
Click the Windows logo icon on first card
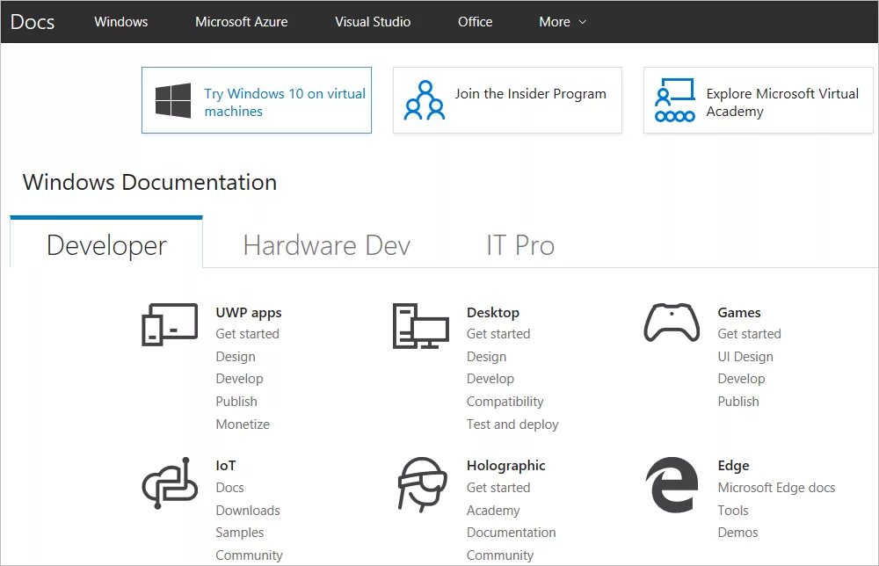173,100
